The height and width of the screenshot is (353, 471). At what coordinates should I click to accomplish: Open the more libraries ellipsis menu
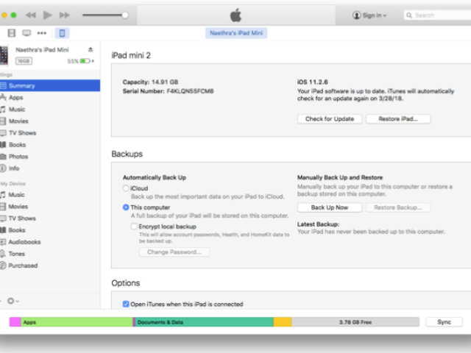42,33
